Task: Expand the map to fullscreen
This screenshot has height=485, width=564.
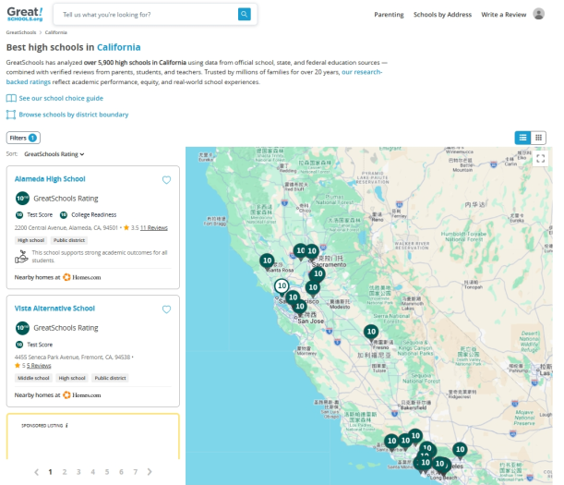Action: click(x=540, y=158)
